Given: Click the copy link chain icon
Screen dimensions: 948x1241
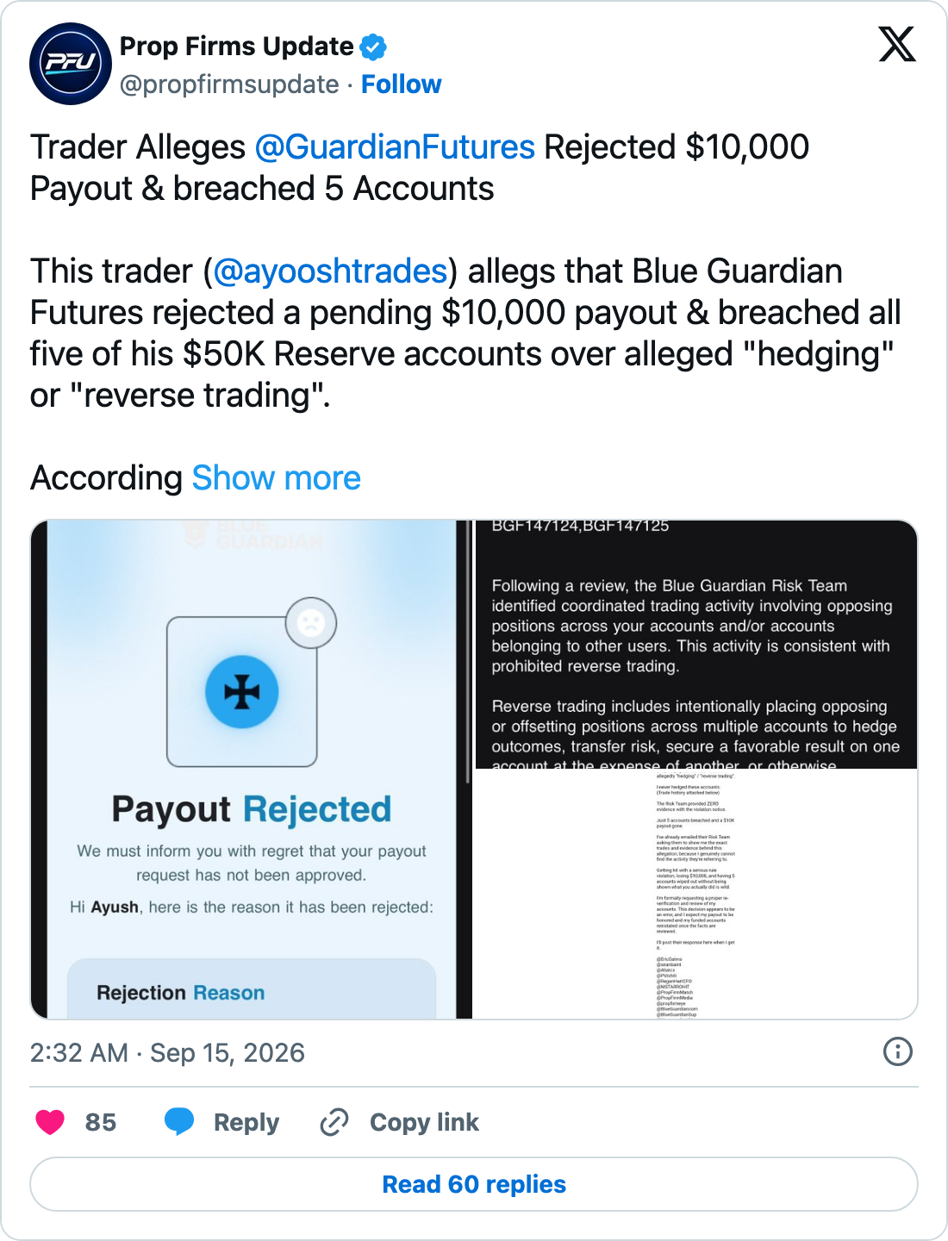Looking at the screenshot, I should point(334,1122).
